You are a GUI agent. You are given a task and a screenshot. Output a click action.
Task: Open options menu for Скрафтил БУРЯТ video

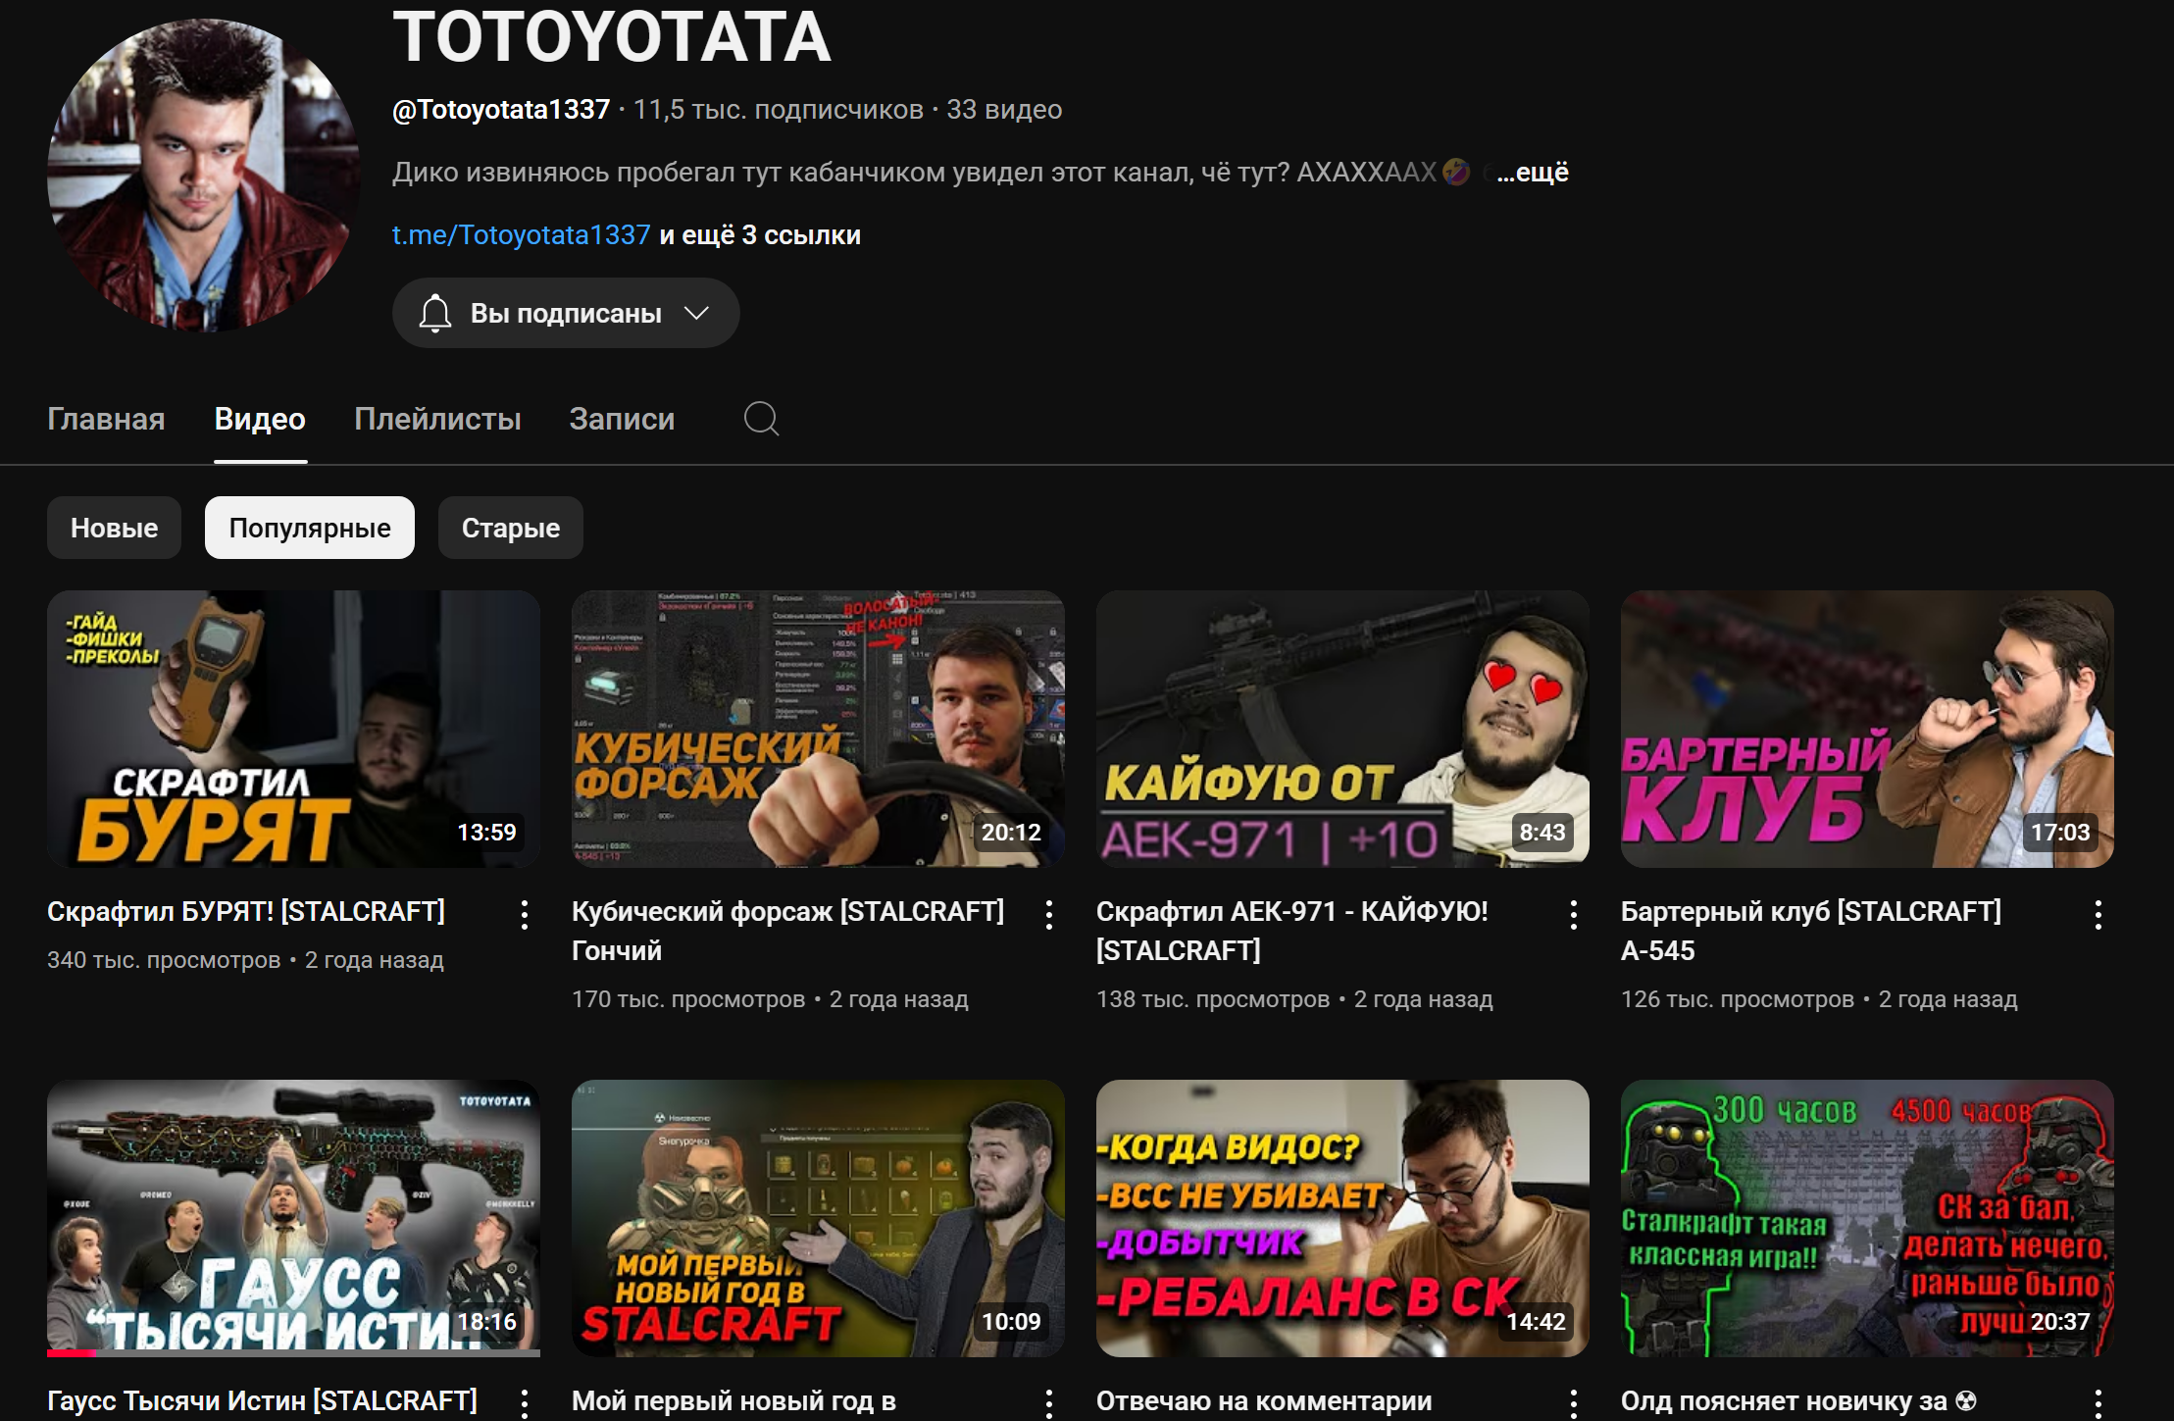click(x=525, y=914)
